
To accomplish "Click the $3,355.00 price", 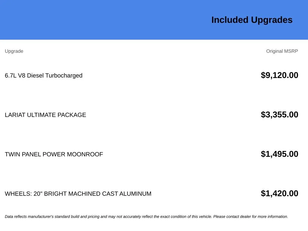I will pos(279,115).
